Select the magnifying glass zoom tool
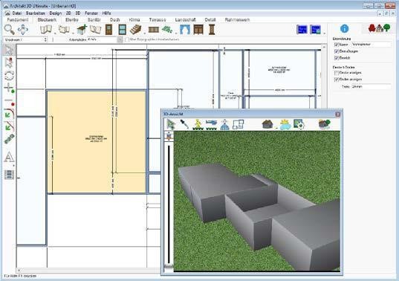The image size is (399, 281). click(9, 30)
